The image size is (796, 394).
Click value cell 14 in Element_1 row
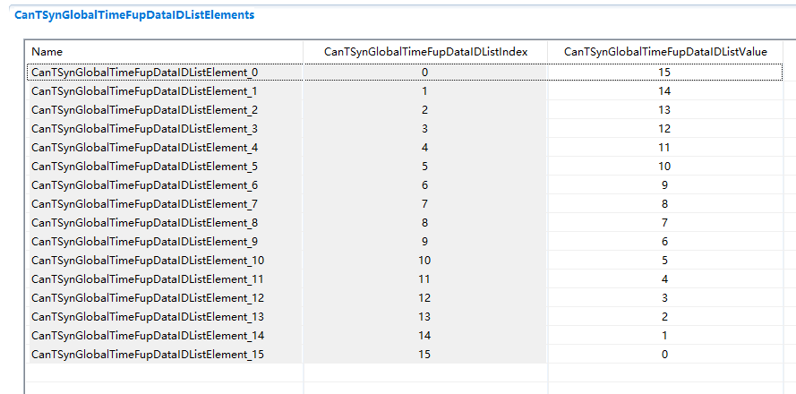[x=664, y=90]
